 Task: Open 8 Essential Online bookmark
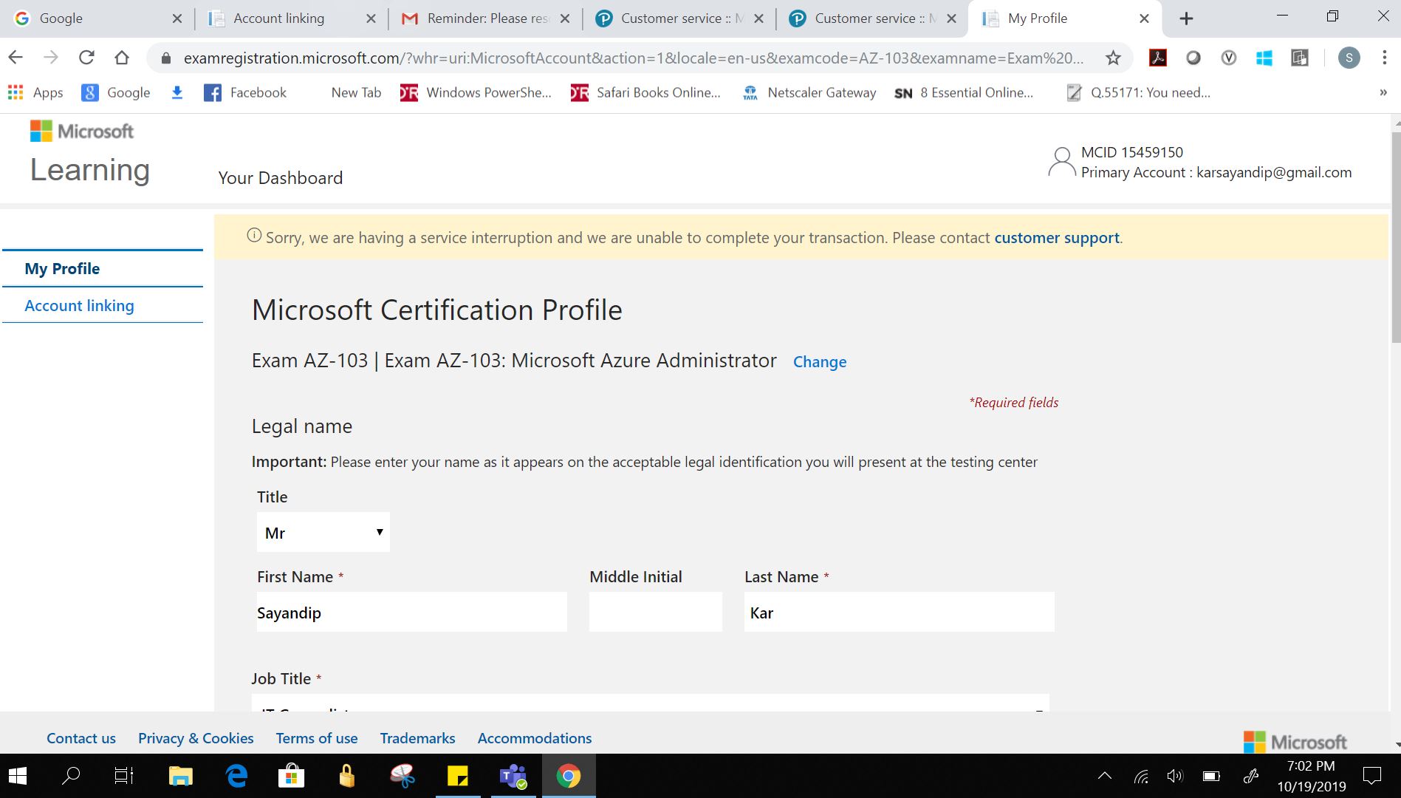tap(963, 92)
